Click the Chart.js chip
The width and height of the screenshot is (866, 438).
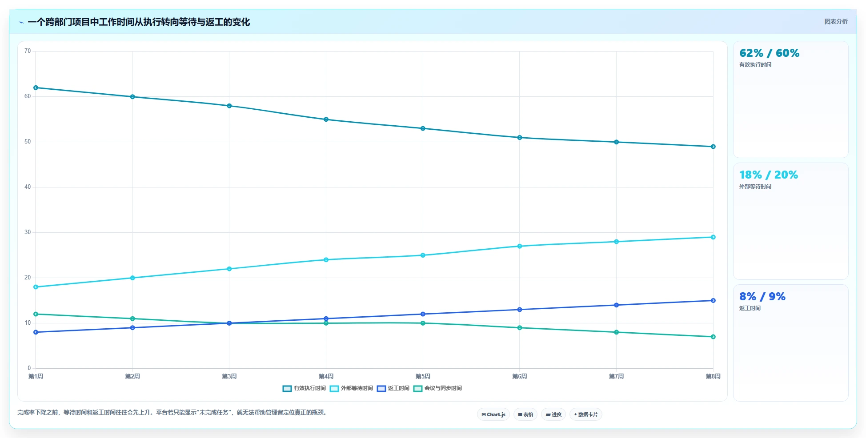tap(493, 414)
